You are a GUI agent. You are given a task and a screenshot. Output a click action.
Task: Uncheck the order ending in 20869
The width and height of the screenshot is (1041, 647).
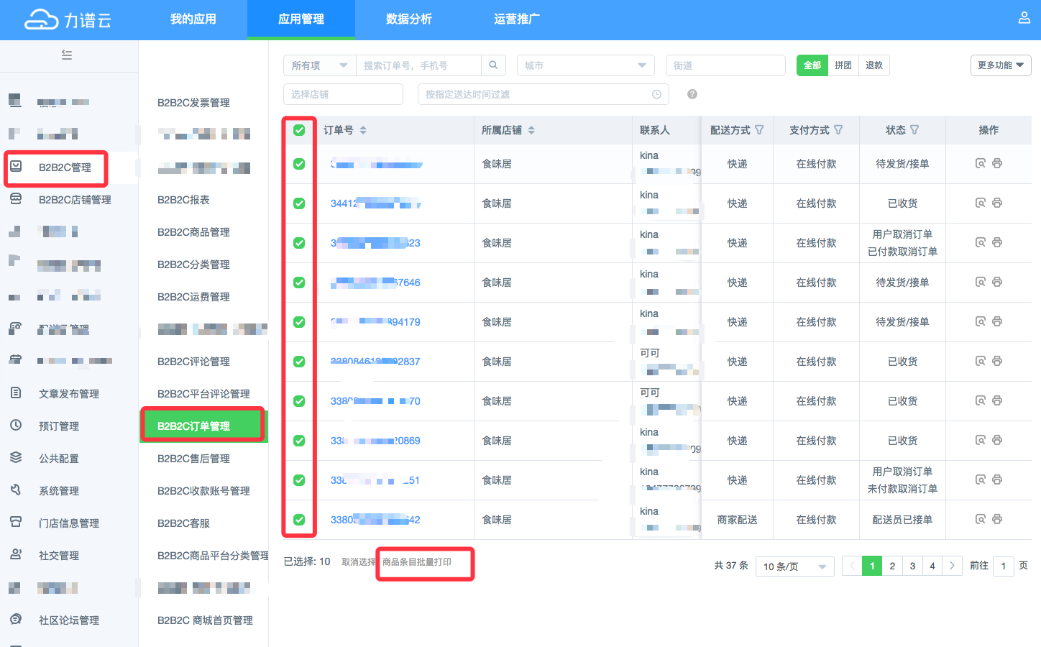pos(299,441)
